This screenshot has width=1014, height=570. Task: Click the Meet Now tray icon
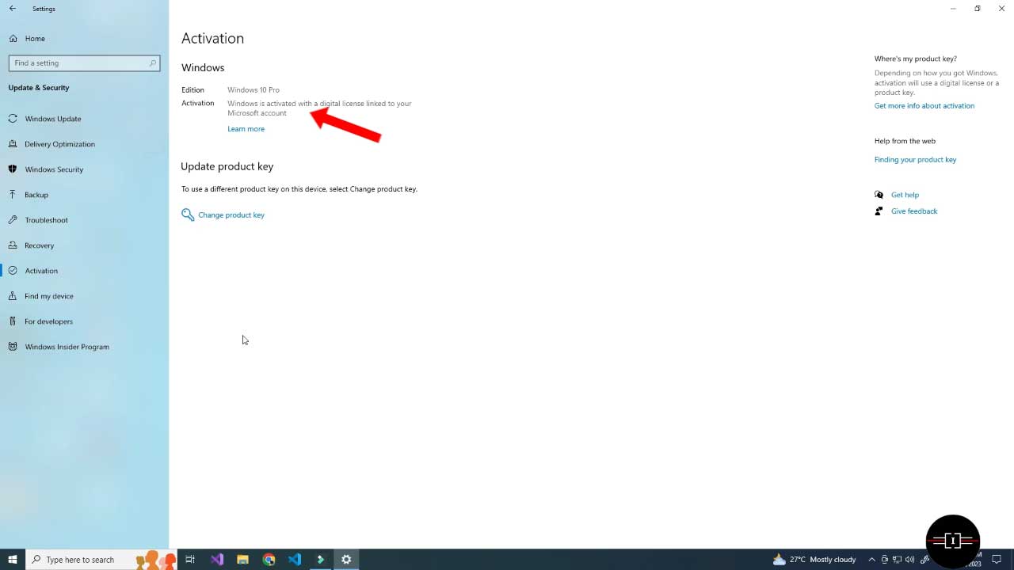click(885, 560)
